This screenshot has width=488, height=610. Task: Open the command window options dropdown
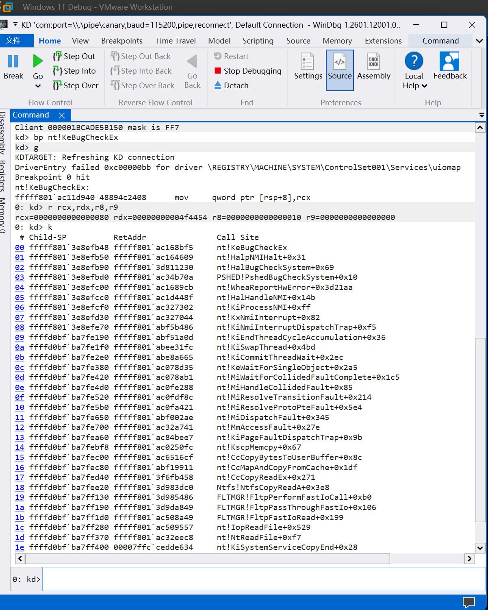click(482, 115)
